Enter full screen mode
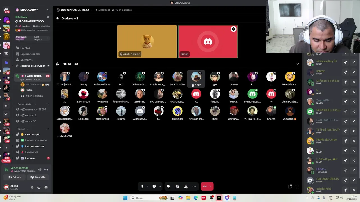Image resolution: width=360 pixels, height=202 pixels. [297, 187]
